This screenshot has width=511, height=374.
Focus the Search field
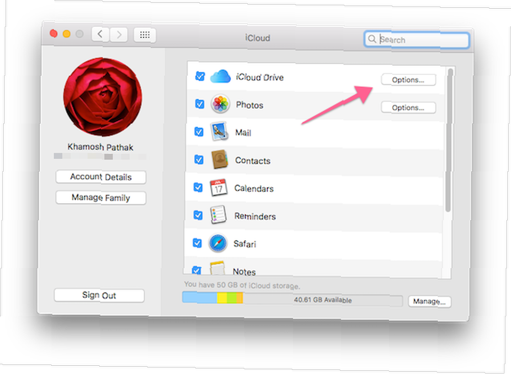[x=417, y=40]
